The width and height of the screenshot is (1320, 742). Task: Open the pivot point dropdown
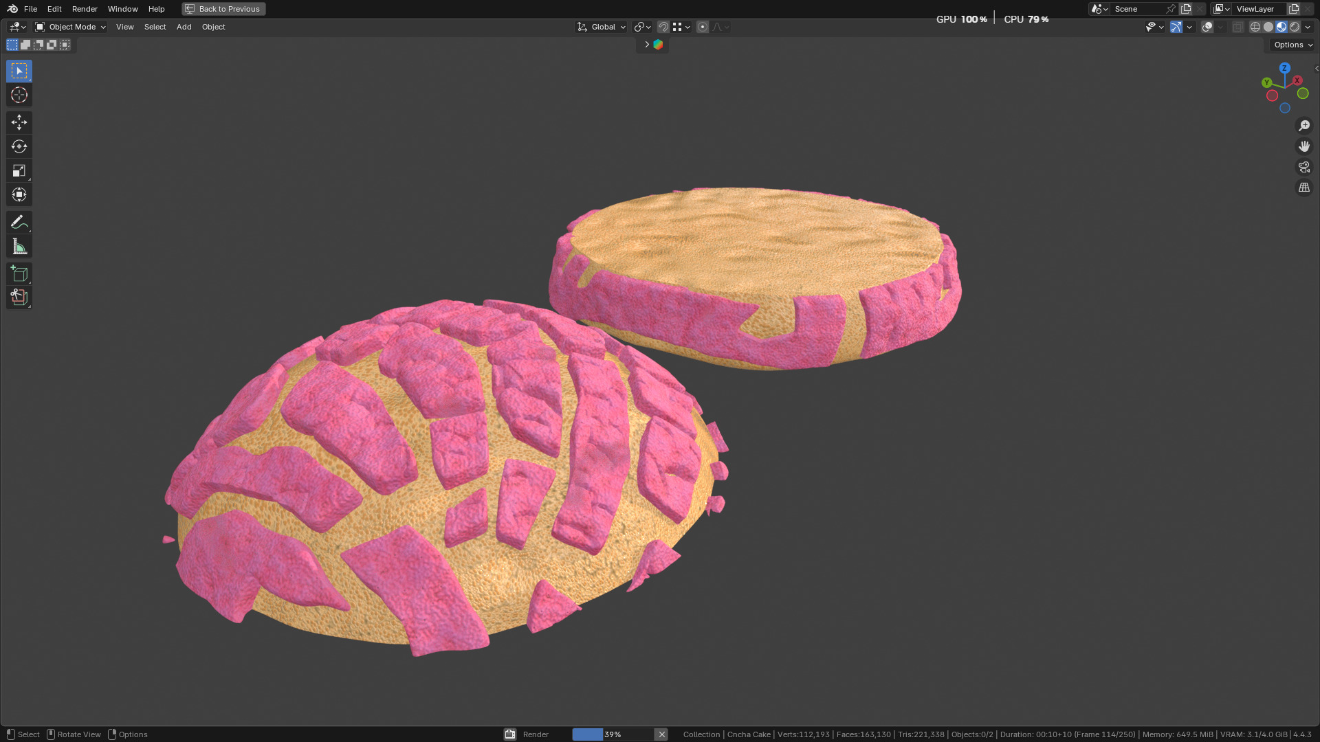[x=643, y=27]
